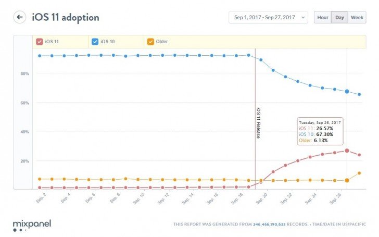Click the iOS 11 Release marker line
Screen dimensions: 379x237
255,119
